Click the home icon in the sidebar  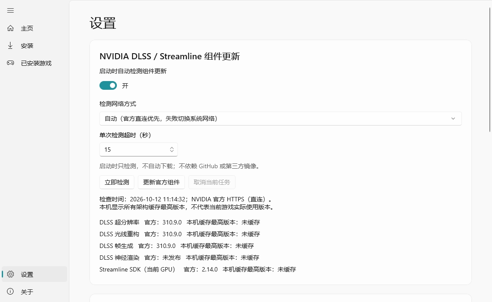10,28
